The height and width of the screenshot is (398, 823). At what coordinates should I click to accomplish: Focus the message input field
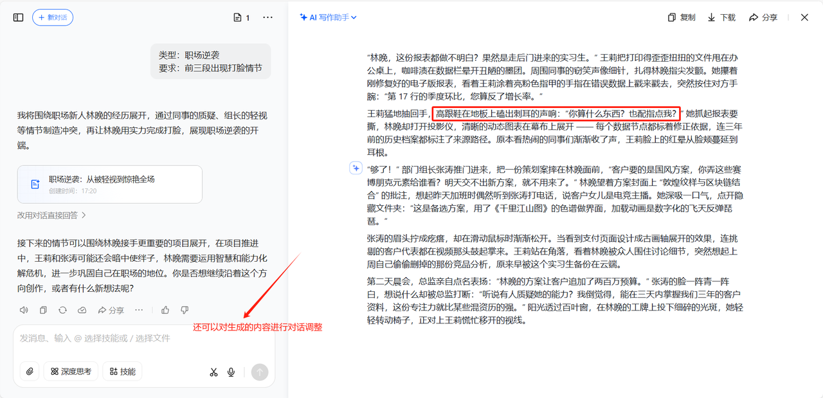point(144,338)
